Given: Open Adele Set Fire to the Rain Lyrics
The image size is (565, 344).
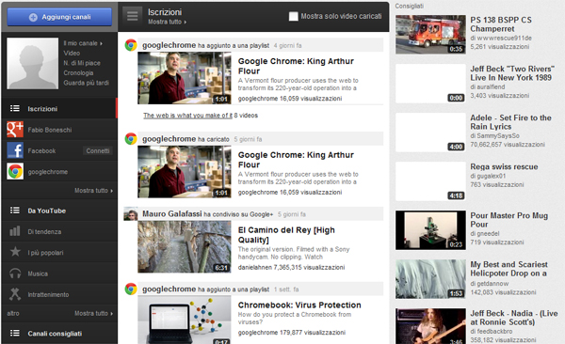Looking at the screenshot, I should (510, 122).
